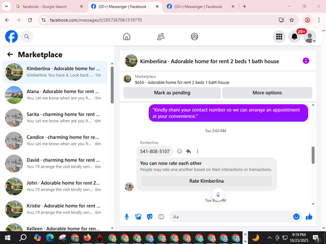Show hidden system tray icons
This screenshot has height=244, width=326.
[269, 238]
